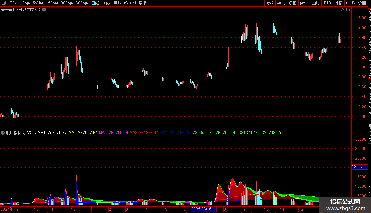Click the 3.00 price axis label
Screen dimensions: 371x213
click(362, 116)
